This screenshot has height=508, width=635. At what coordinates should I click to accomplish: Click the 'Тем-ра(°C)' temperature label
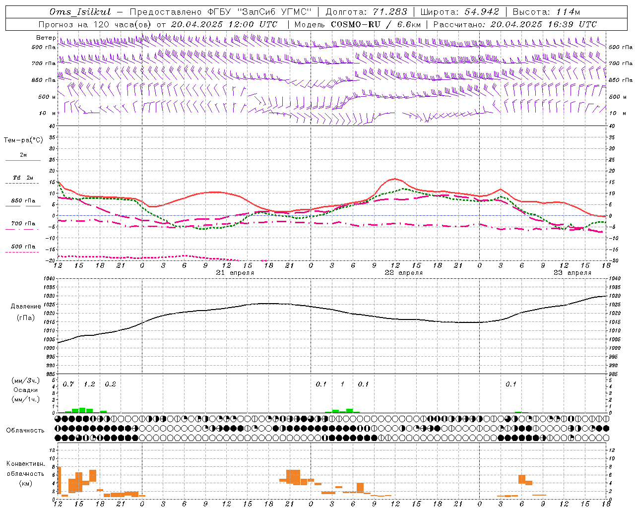tap(23, 140)
